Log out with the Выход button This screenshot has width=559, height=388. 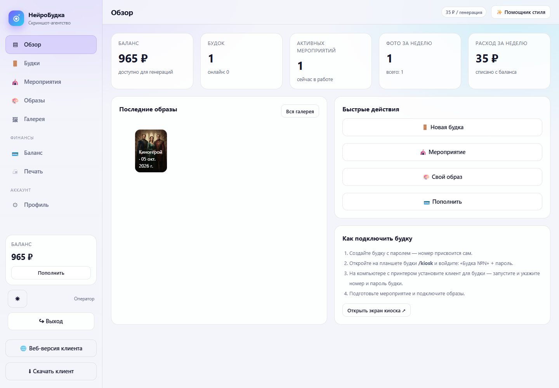[51, 321]
